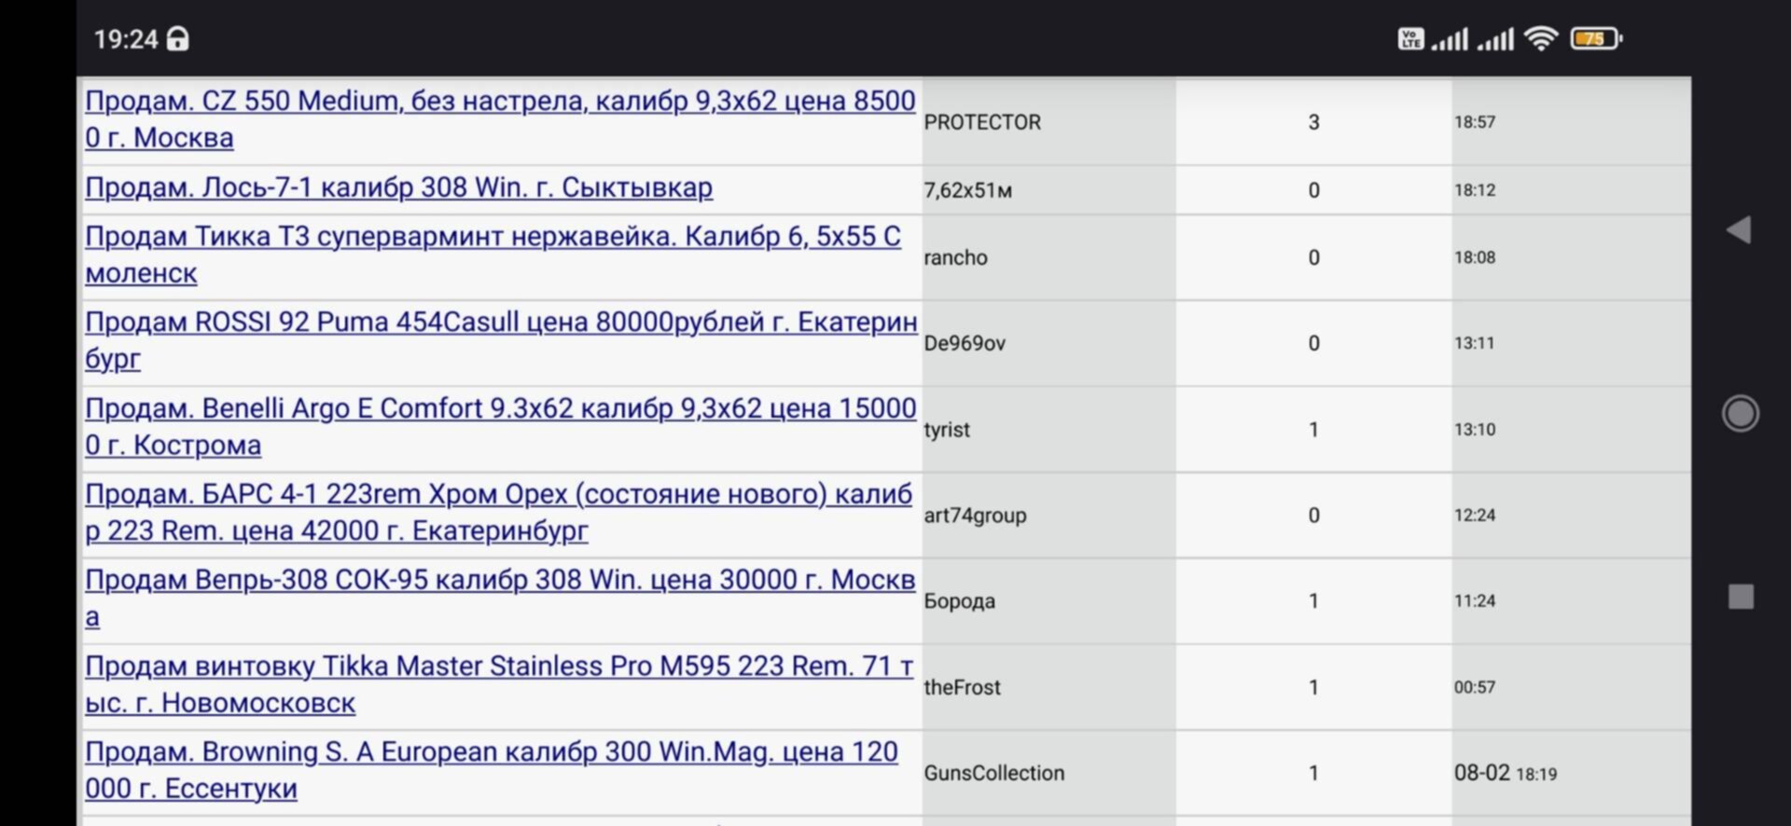Click the time 13:11
This screenshot has height=826, width=1791.
click(x=1474, y=343)
